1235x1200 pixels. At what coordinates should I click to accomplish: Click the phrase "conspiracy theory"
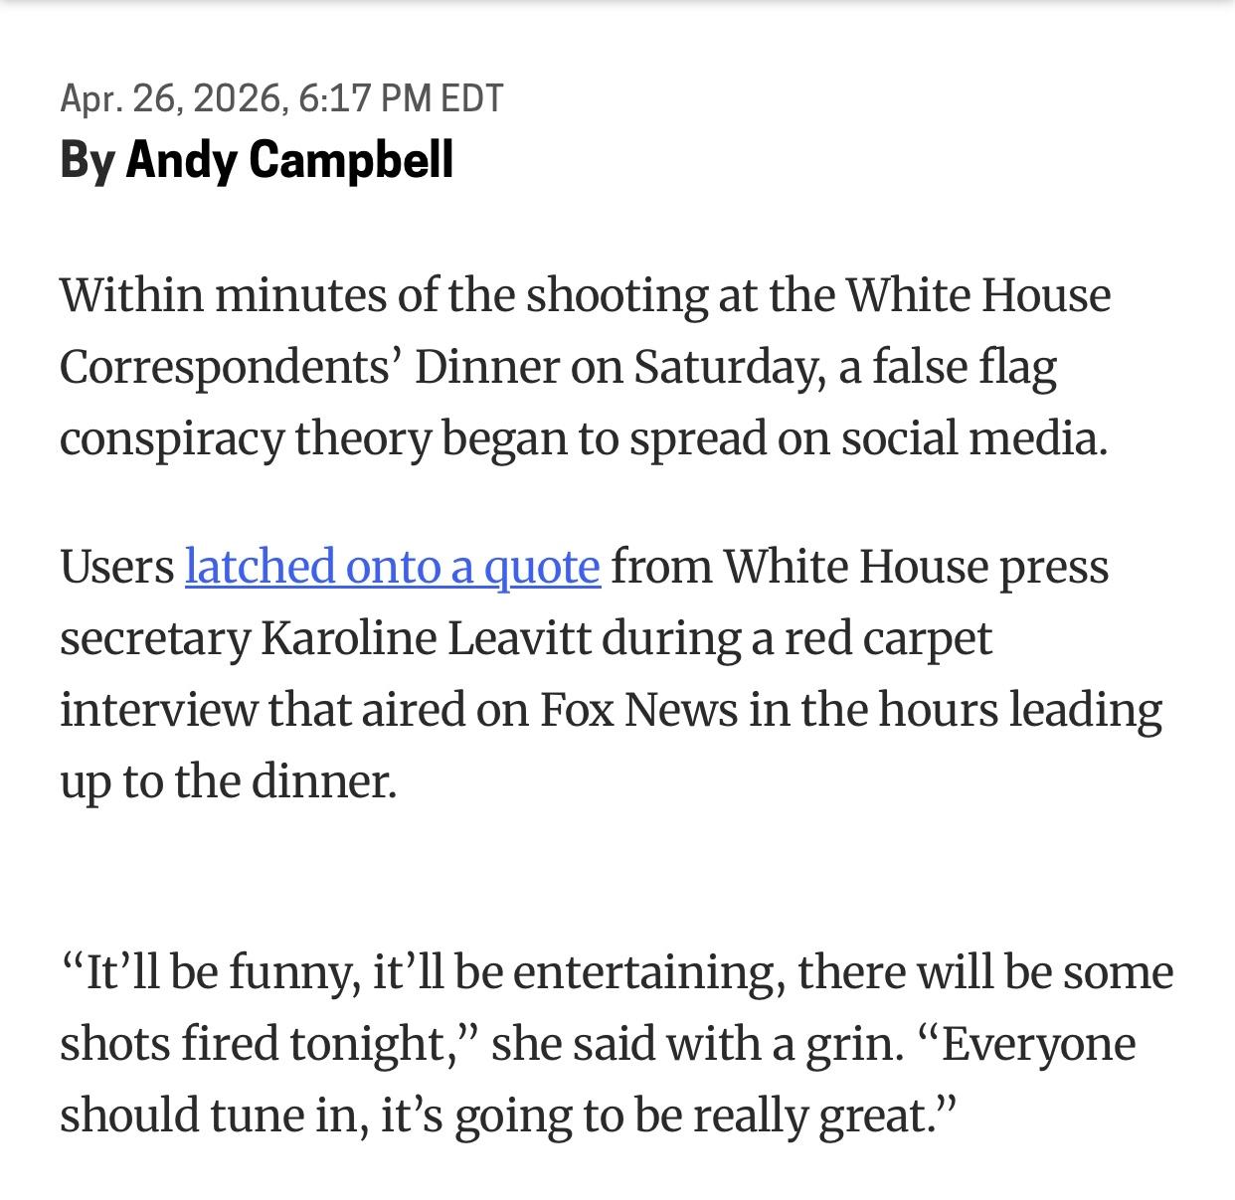tap(245, 438)
